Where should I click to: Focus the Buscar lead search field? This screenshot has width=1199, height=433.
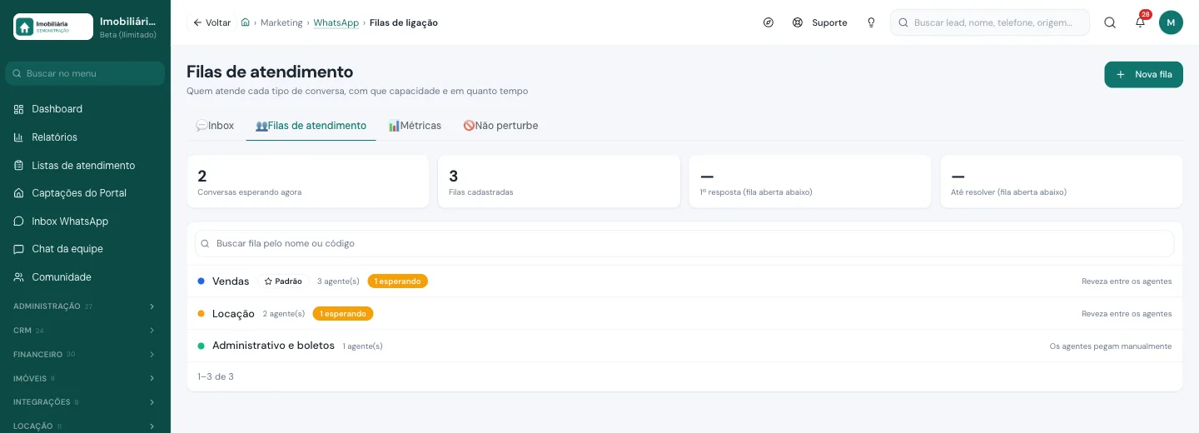point(990,22)
